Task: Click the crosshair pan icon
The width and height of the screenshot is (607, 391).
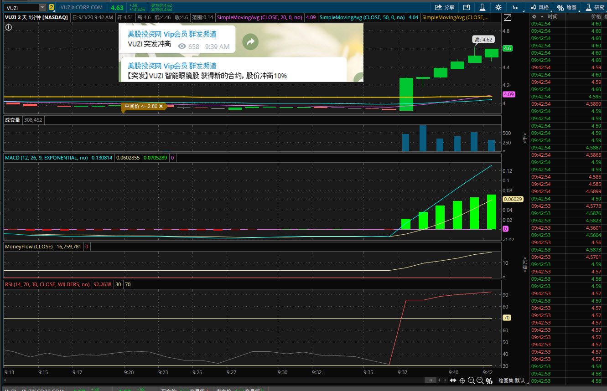Action: [x=462, y=381]
